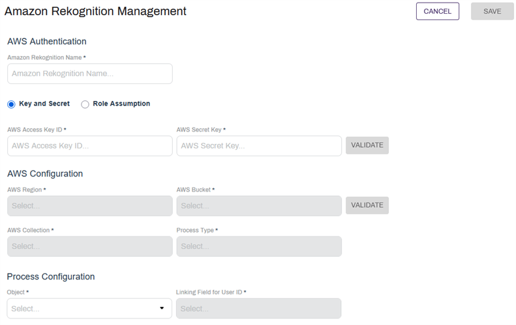Choose the Role Assumption radio option
The width and height of the screenshot is (516, 325).
pos(85,104)
